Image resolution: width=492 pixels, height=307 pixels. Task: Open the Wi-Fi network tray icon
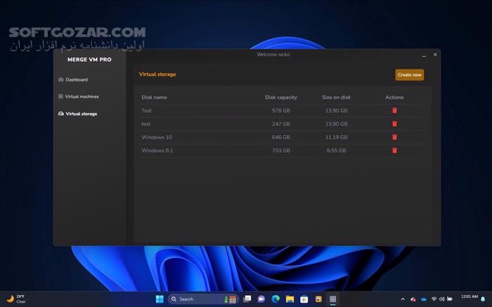pyautogui.click(x=434, y=299)
